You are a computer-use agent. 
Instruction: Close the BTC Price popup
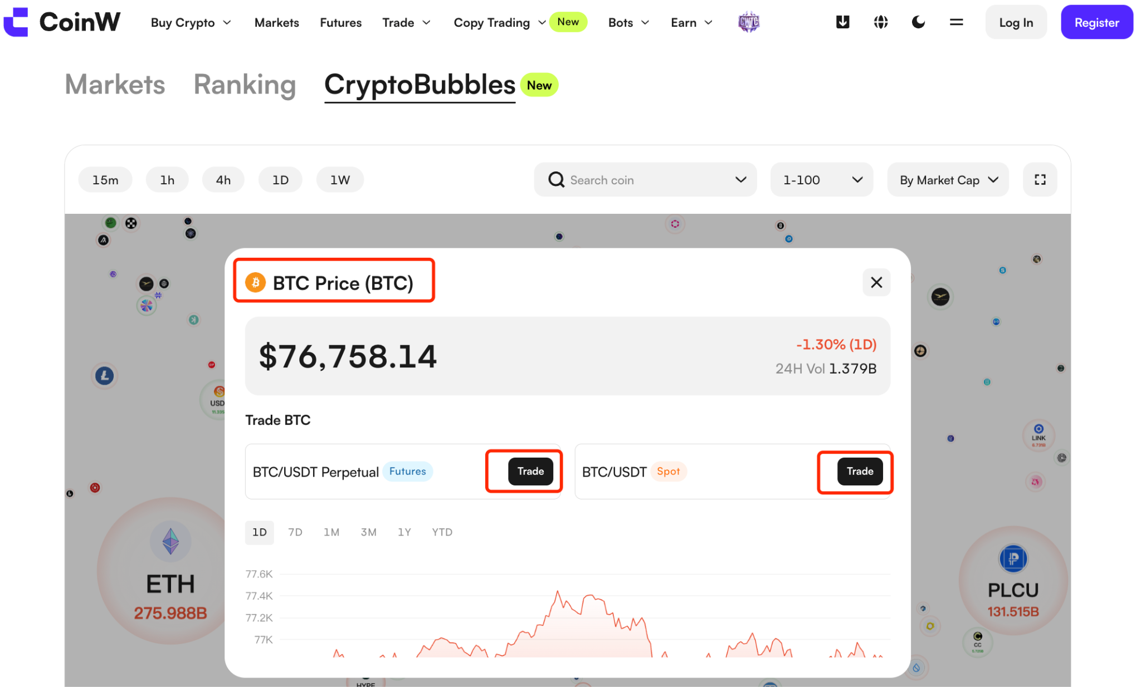point(876,282)
